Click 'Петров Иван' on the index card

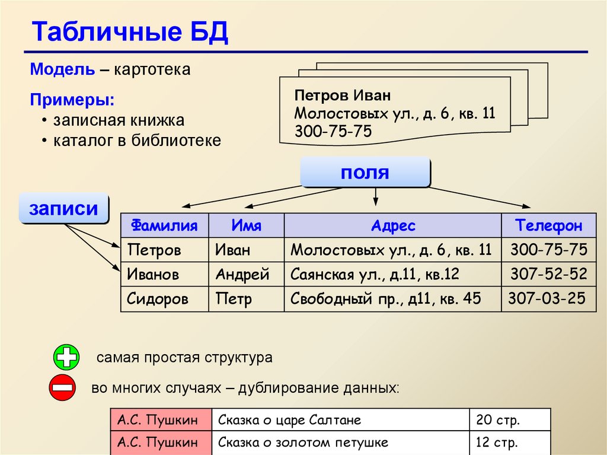[343, 95]
